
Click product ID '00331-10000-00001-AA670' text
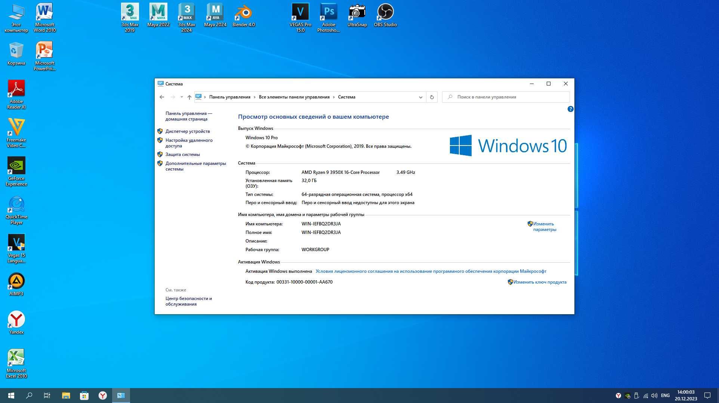pyautogui.click(x=304, y=282)
